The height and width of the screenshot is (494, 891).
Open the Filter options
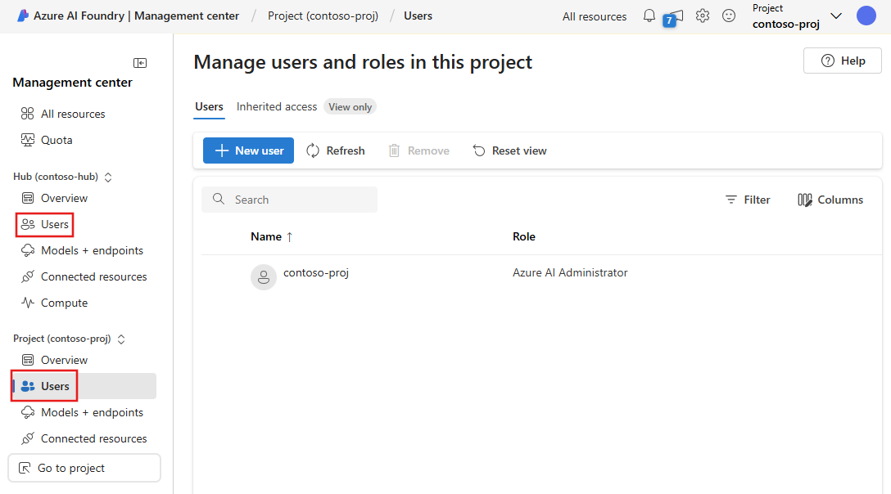748,200
